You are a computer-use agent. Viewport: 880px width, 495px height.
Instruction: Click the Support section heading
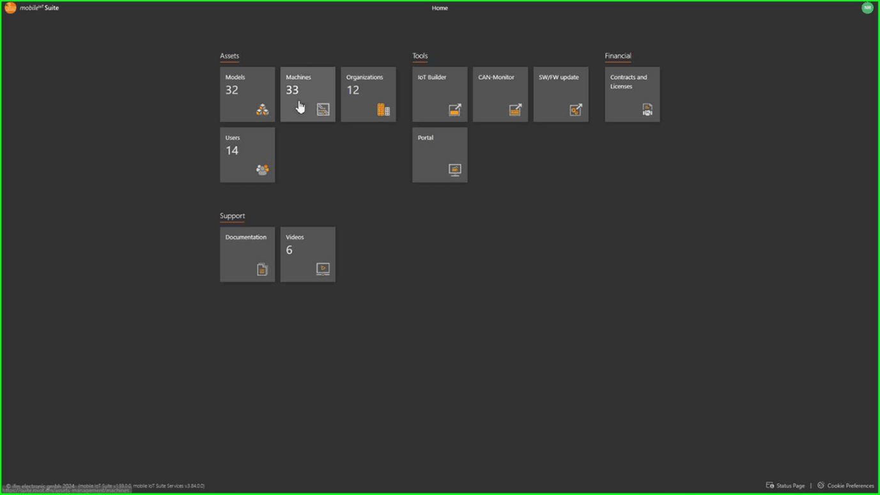point(232,216)
